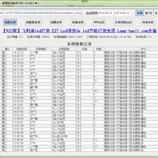Select buyer nickname a**0
158x158 pixels.
point(41,133)
